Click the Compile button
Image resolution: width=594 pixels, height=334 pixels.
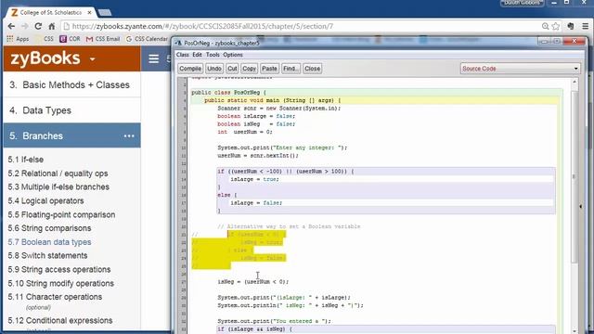(190, 69)
